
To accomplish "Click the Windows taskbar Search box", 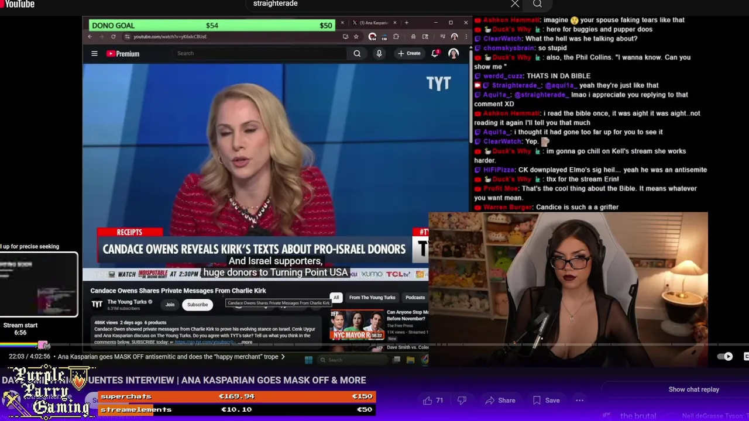I will click(353, 360).
